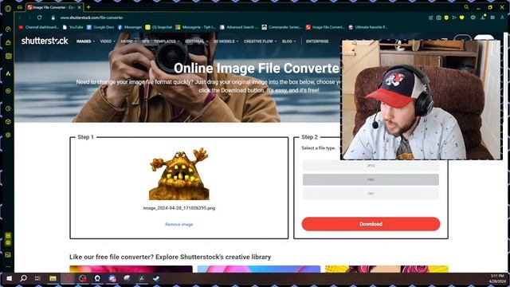The image size is (510, 287).
Task: Click the address bar URL field
Action: click(92, 18)
